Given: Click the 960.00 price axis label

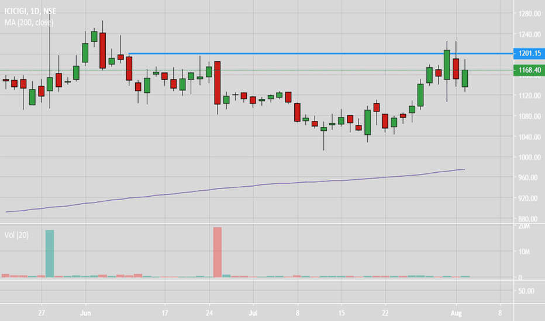Looking at the screenshot, I should tap(529, 177).
